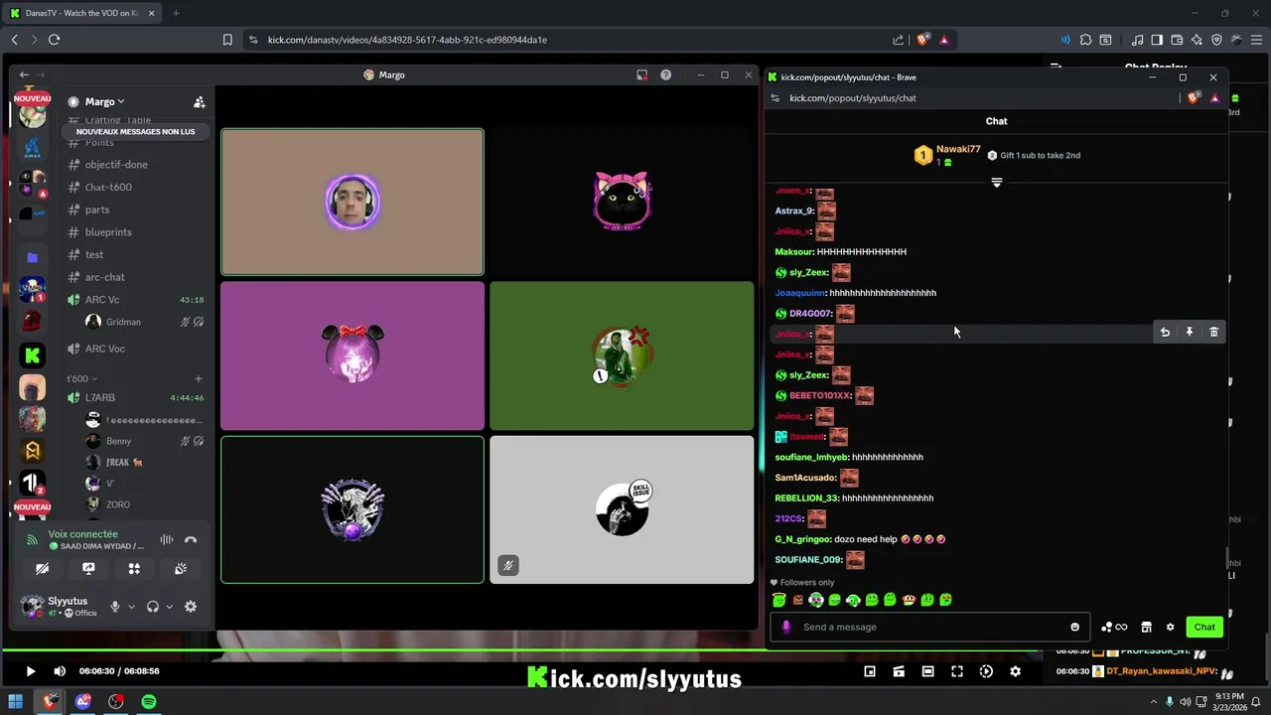Screen dimensions: 1271x715
Task: Delete the highlighted Jniico_x message
Action: (x=1213, y=332)
